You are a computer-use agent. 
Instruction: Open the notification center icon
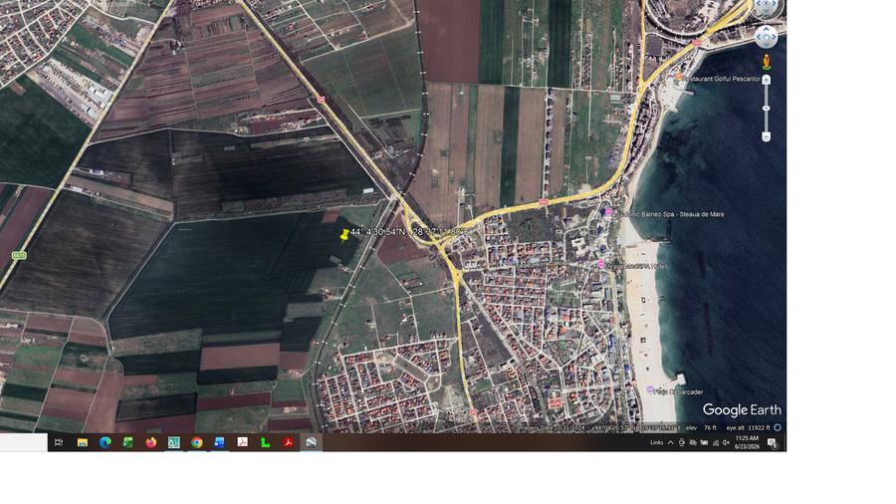772,443
